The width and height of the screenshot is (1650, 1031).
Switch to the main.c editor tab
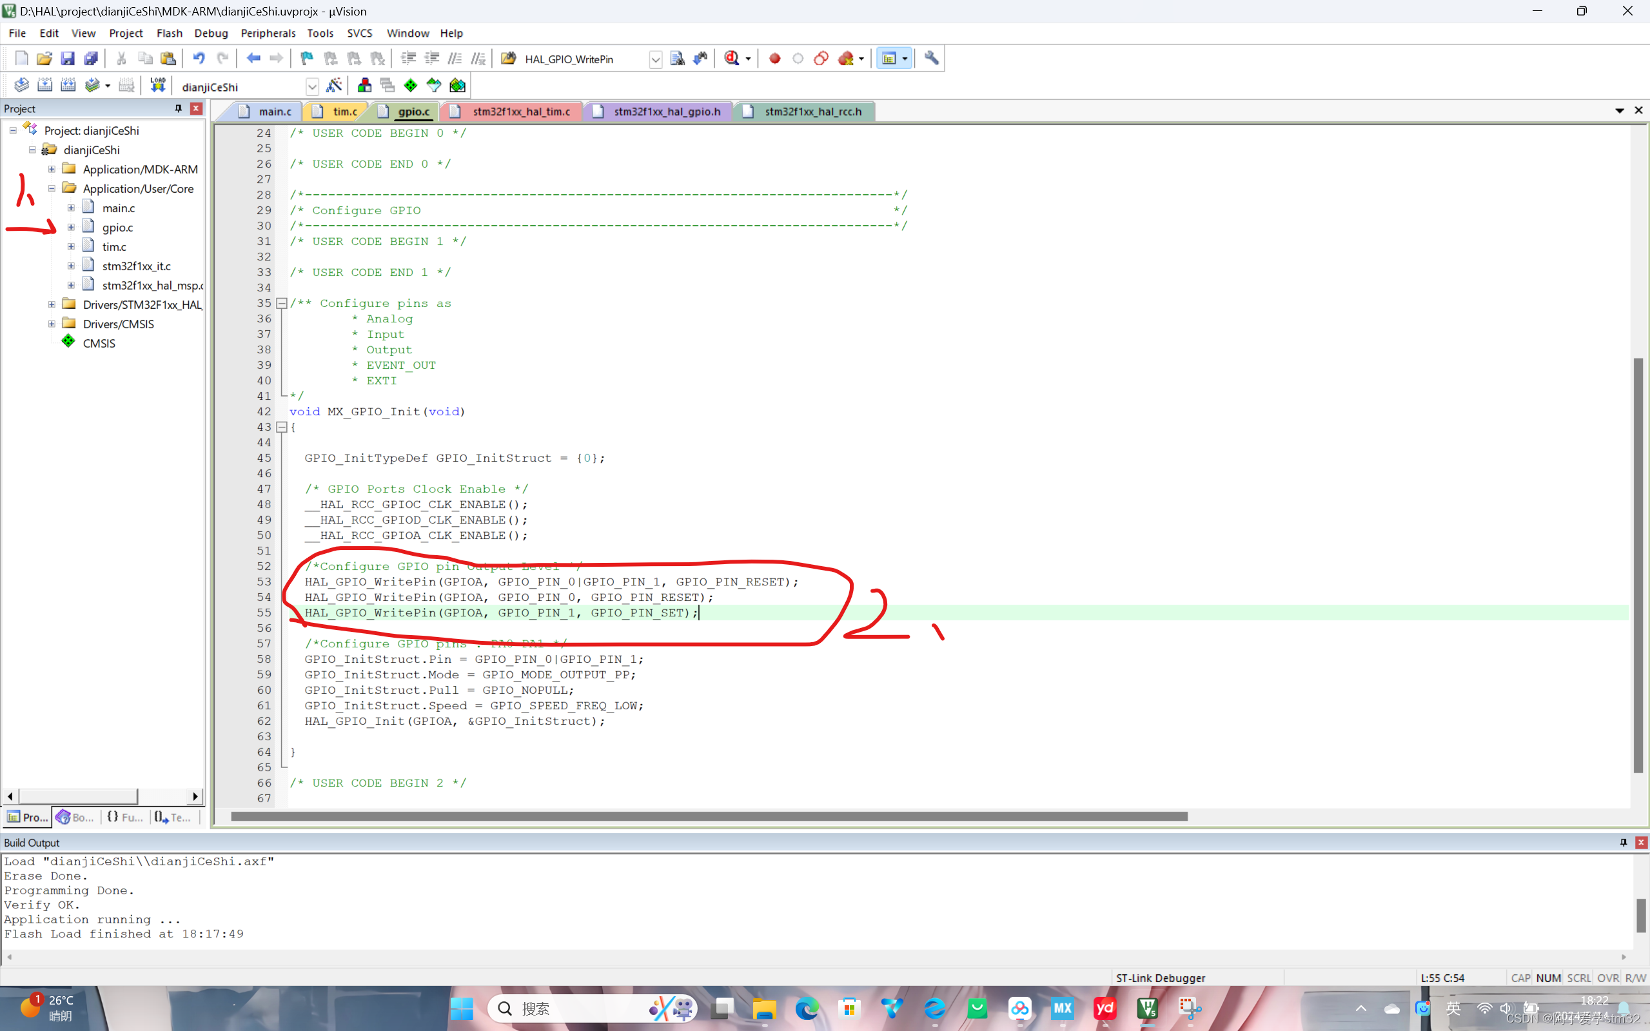(273, 111)
